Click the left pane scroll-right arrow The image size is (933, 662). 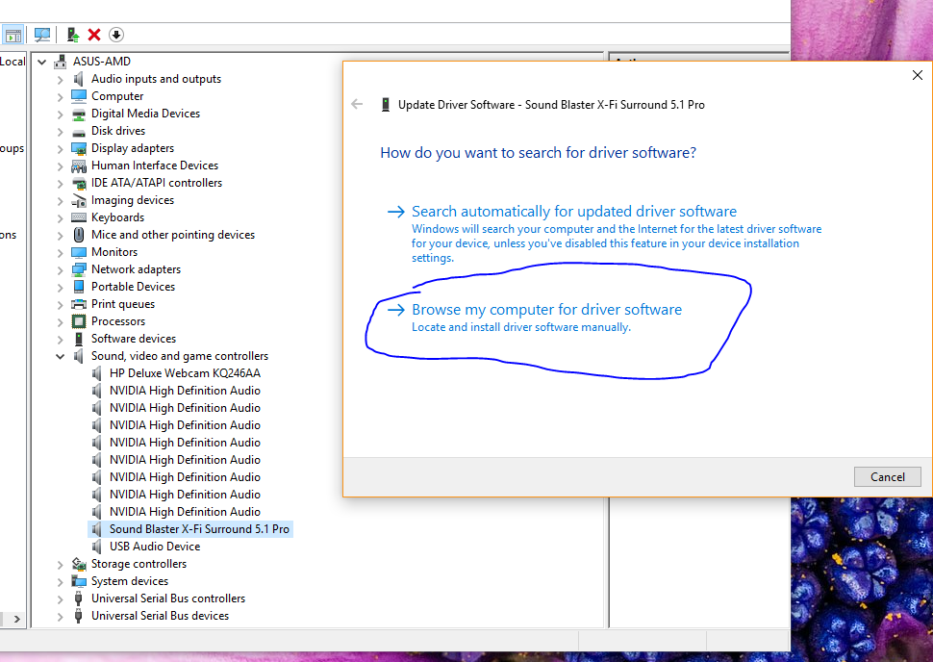[16, 619]
